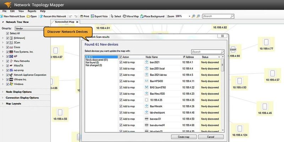Open the Help menu

point(43,11)
